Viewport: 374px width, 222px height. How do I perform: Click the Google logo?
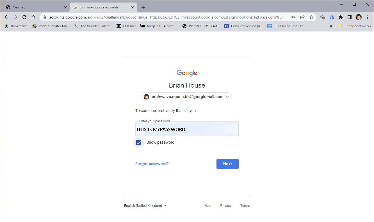coord(187,73)
